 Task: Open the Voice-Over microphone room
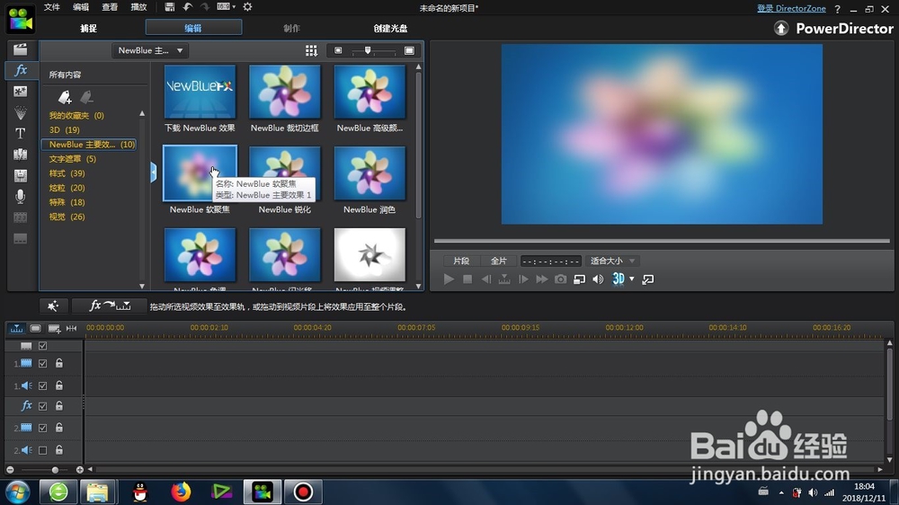tap(20, 197)
